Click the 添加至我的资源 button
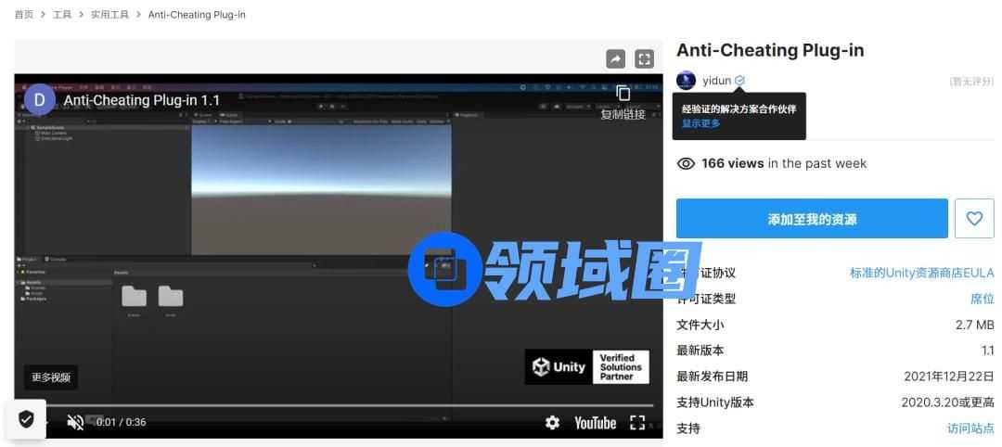Image resolution: width=1002 pixels, height=447 pixels. [812, 219]
